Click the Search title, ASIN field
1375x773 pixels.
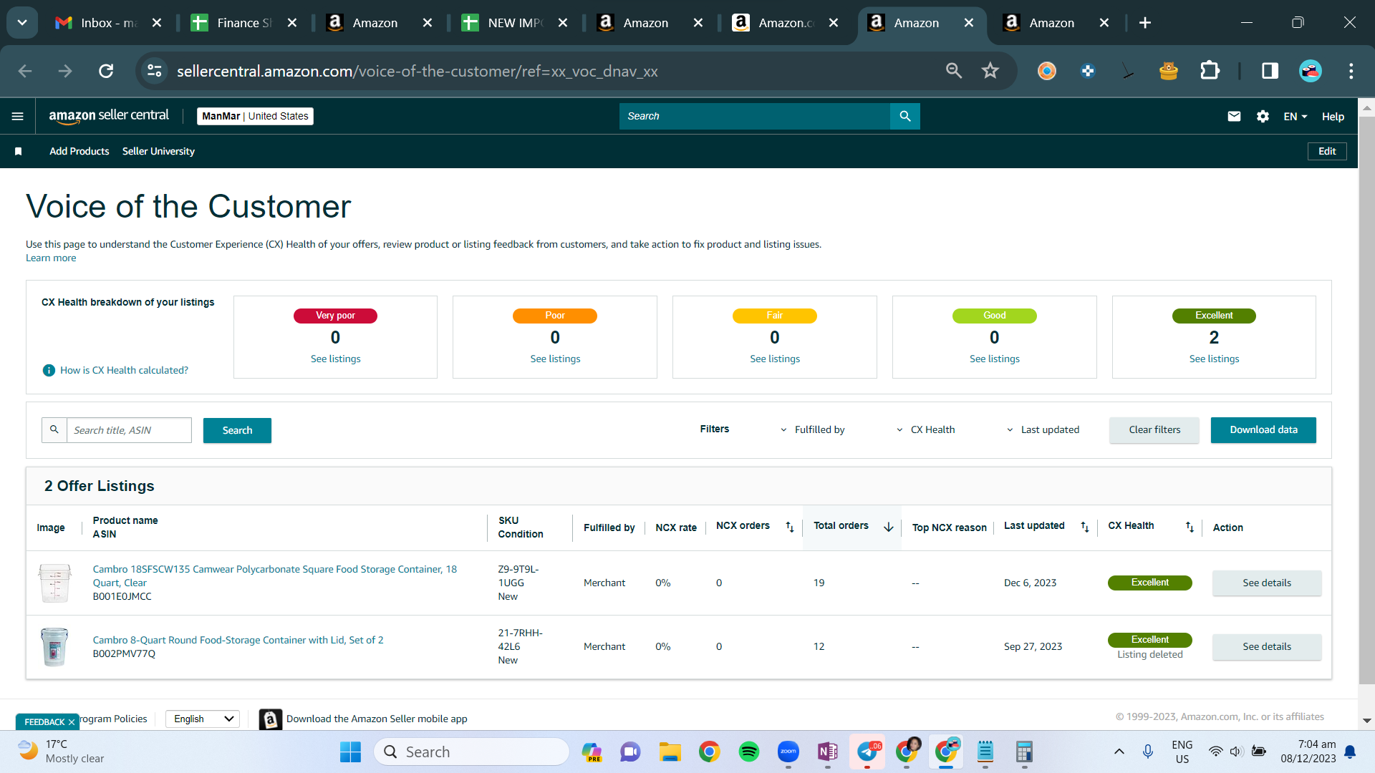(129, 430)
